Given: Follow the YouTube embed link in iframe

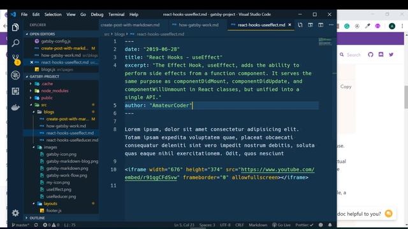Looking at the screenshot, I should (219, 174).
